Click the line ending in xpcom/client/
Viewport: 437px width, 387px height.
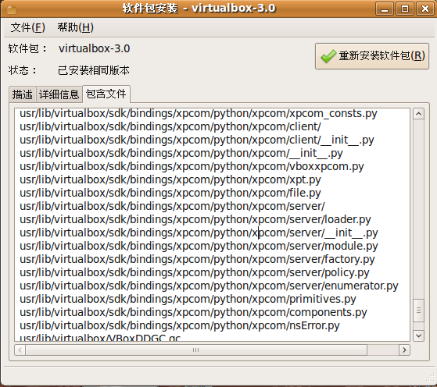pos(170,126)
